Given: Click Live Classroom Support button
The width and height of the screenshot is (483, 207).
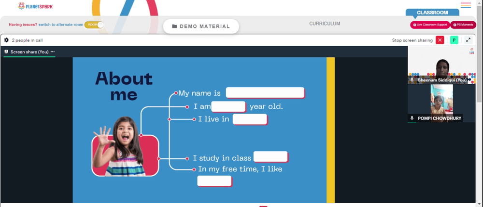Looking at the screenshot, I should click(430, 25).
